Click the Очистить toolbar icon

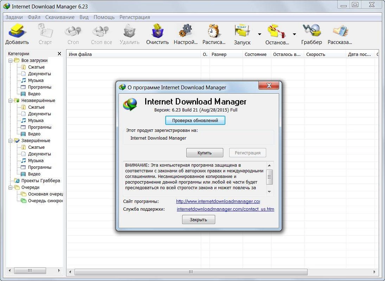(158, 31)
